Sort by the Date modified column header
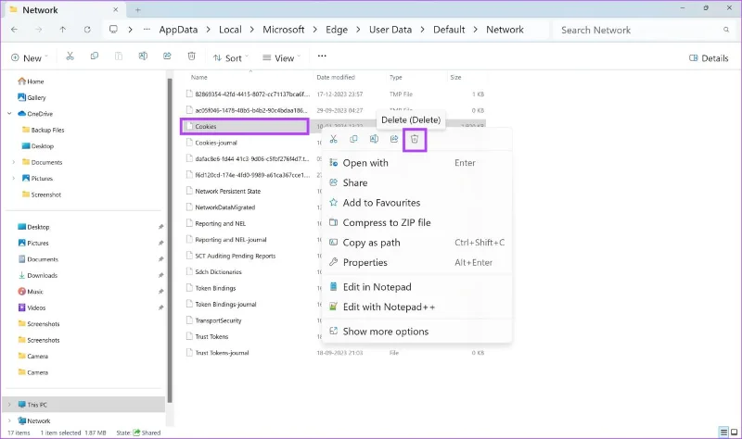Screen dimensions: 742x439 (x=336, y=77)
